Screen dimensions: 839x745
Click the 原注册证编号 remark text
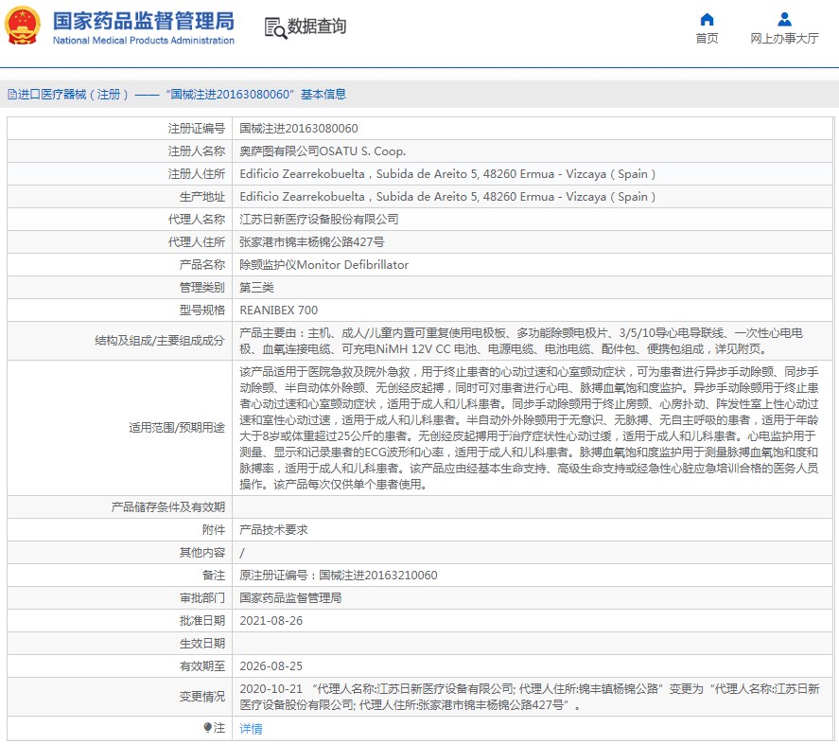click(x=339, y=576)
